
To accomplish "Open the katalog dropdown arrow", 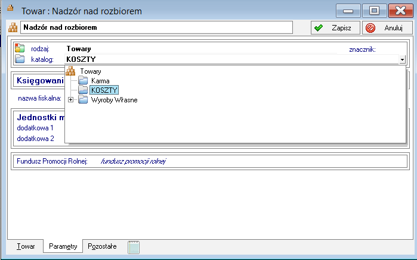I will tap(402, 59).
